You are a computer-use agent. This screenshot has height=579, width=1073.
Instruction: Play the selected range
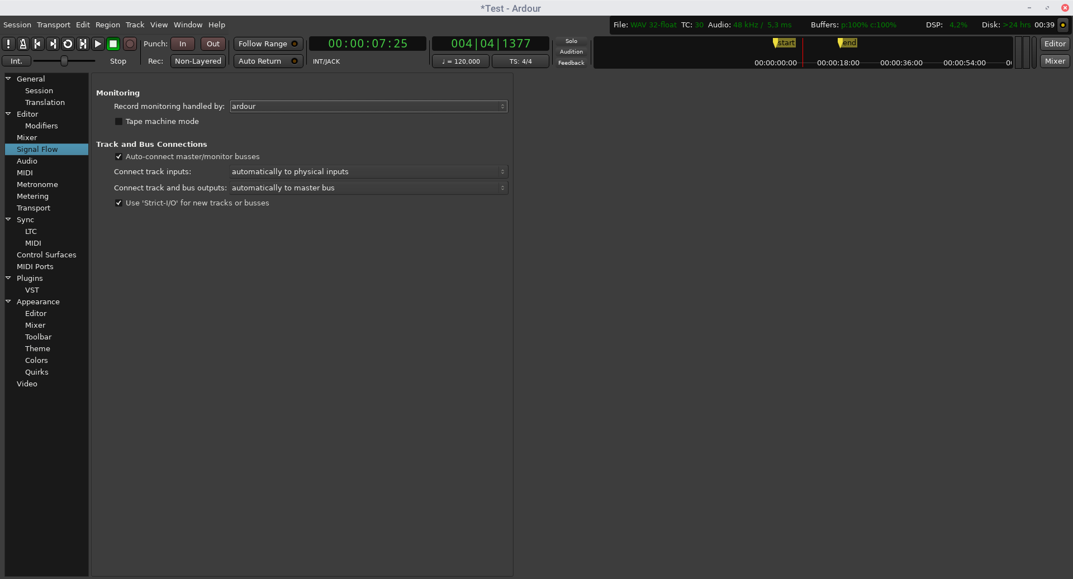coord(83,44)
